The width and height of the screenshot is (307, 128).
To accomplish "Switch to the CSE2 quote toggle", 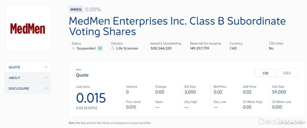I will [x=287, y=73].
